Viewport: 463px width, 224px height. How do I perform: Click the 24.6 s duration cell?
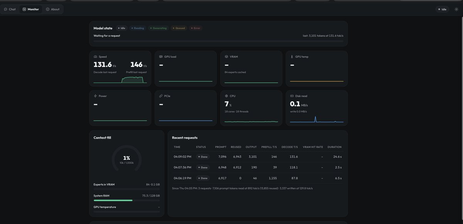(x=337, y=157)
